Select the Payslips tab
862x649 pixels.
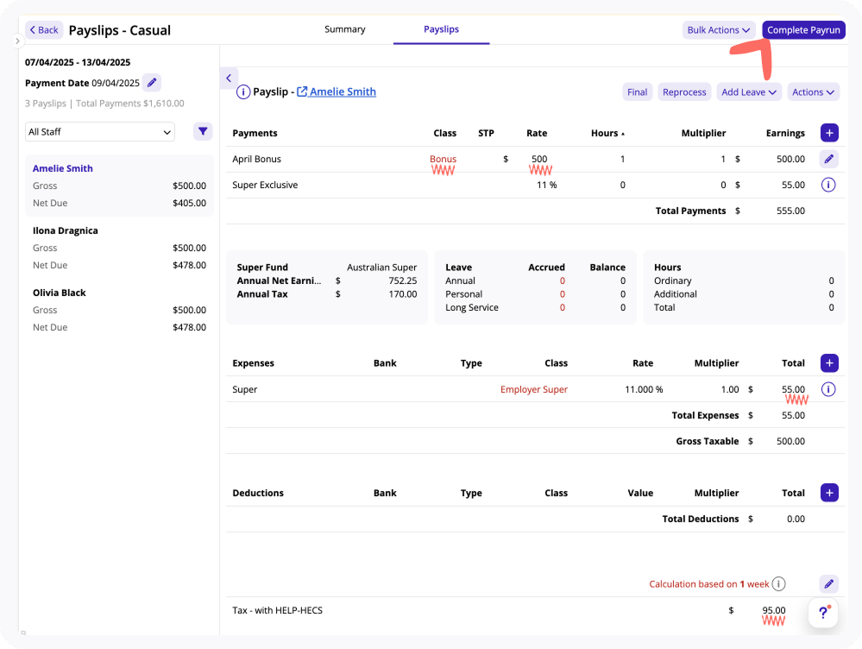(x=442, y=29)
